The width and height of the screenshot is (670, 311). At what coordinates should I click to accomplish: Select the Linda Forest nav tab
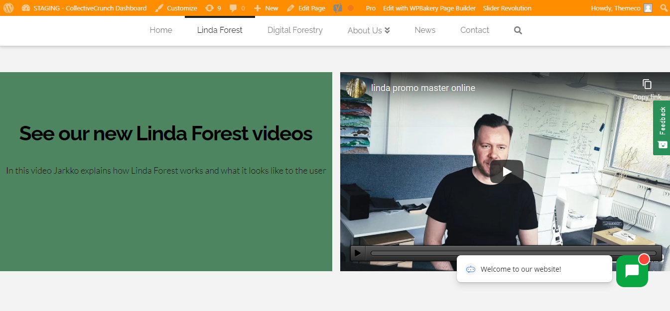(220, 30)
